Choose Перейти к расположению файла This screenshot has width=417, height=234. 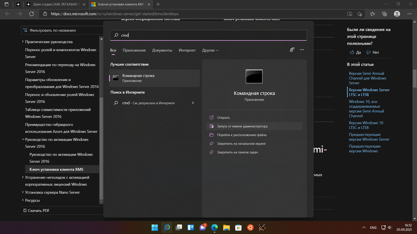coord(254,135)
